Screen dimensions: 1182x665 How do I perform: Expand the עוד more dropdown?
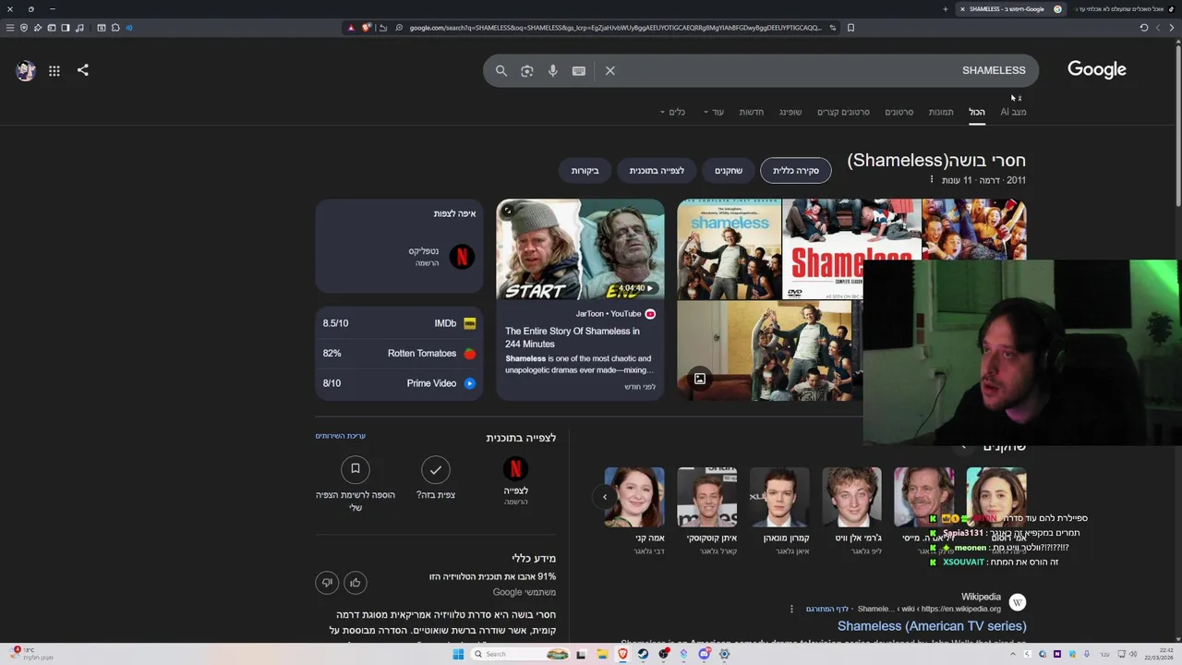(x=713, y=112)
